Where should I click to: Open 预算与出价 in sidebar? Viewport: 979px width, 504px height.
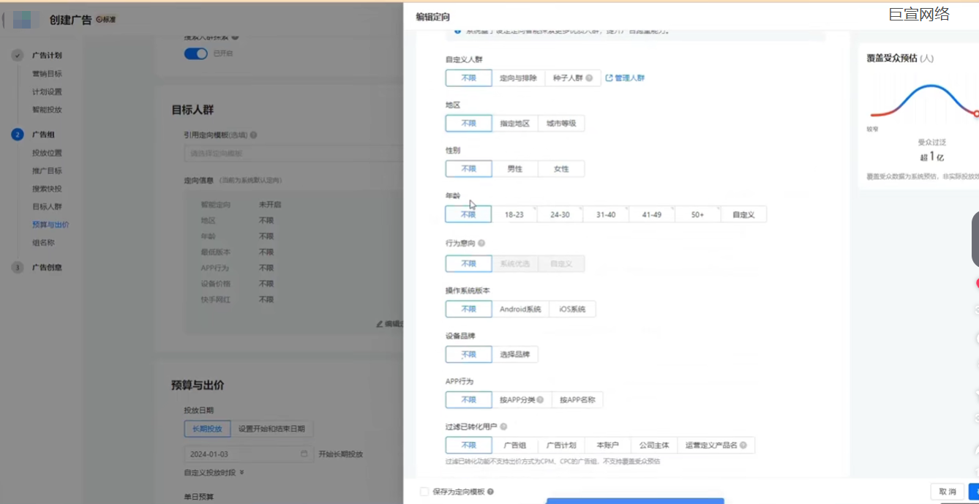[x=50, y=225]
